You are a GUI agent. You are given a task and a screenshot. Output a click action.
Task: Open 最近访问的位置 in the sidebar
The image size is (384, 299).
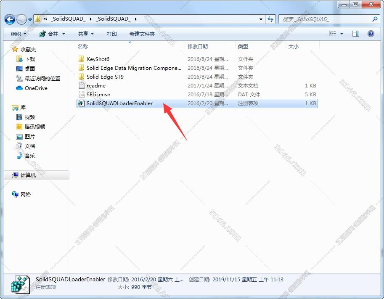pos(38,78)
